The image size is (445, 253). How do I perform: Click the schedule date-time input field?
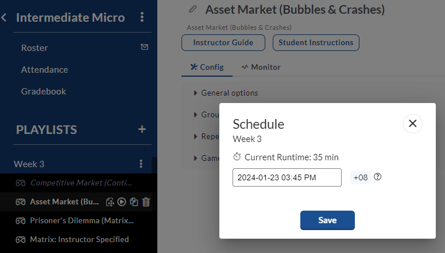(287, 177)
